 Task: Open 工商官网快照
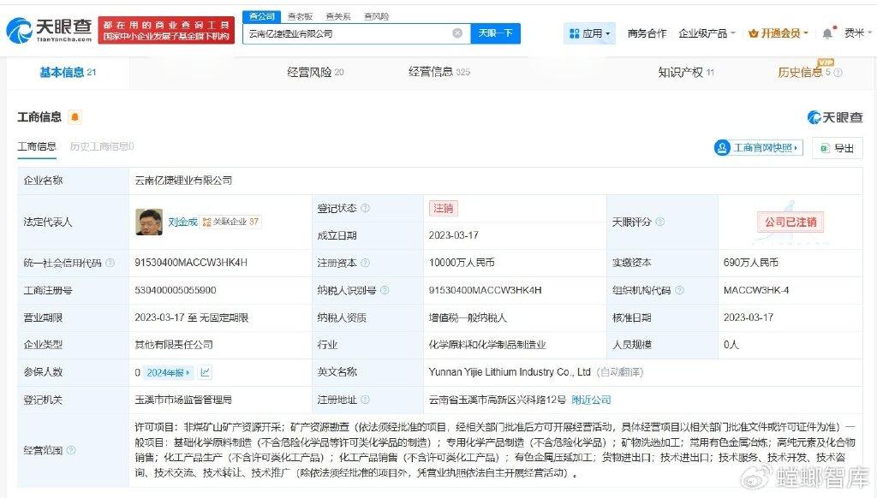pos(759,147)
